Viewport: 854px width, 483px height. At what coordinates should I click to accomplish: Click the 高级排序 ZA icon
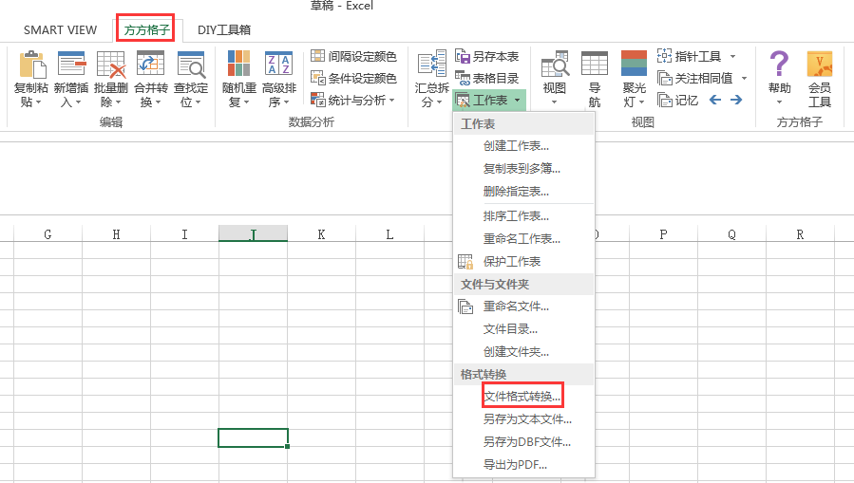279,63
